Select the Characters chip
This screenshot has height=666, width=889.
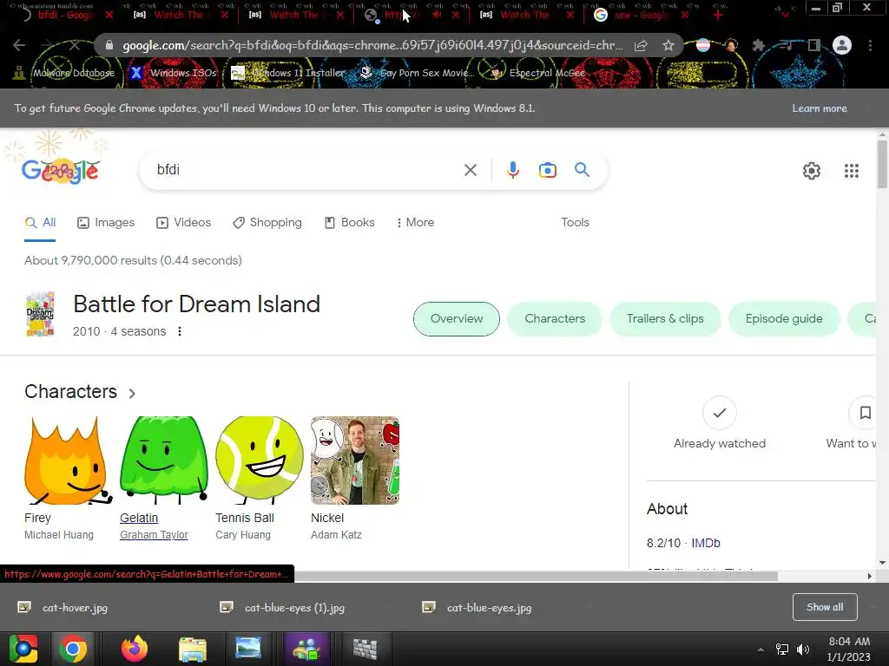click(x=555, y=319)
